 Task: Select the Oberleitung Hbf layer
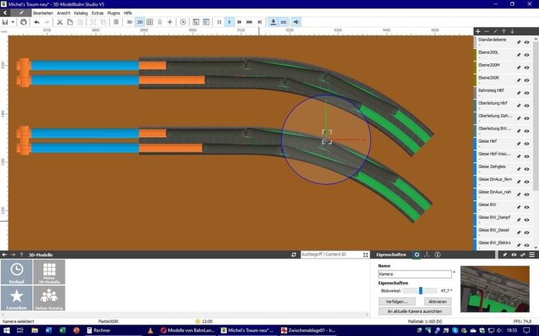click(502, 106)
